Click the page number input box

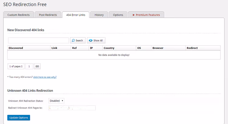point(29,66)
